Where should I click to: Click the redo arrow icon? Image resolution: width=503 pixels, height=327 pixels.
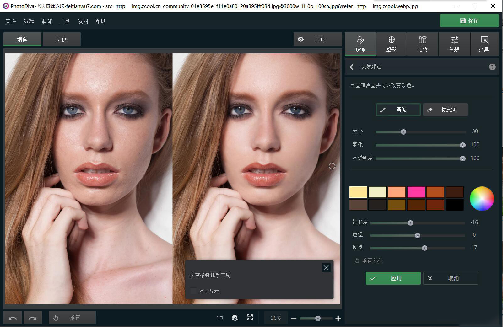pyautogui.click(x=33, y=318)
